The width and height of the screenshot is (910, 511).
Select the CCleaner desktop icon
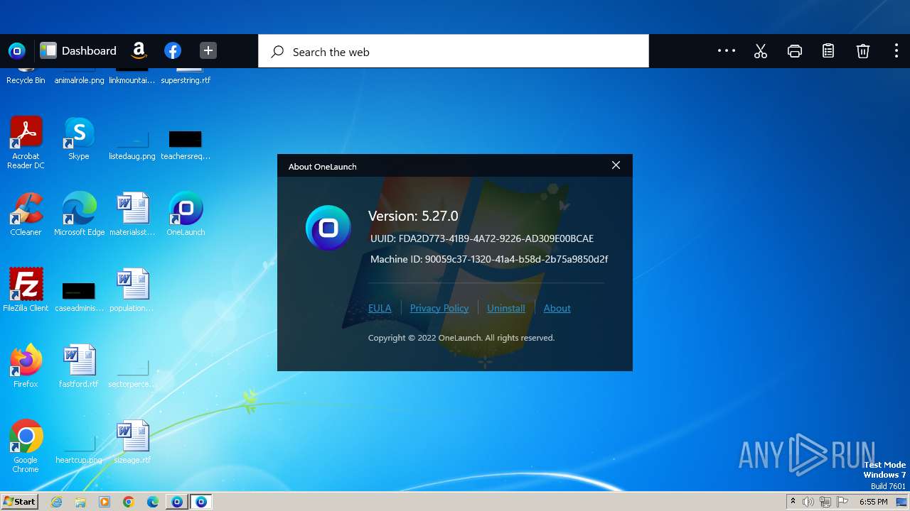tap(26, 214)
